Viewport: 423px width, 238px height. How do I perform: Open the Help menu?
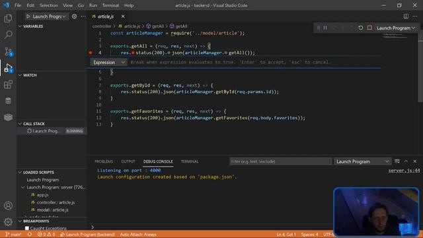129,5
